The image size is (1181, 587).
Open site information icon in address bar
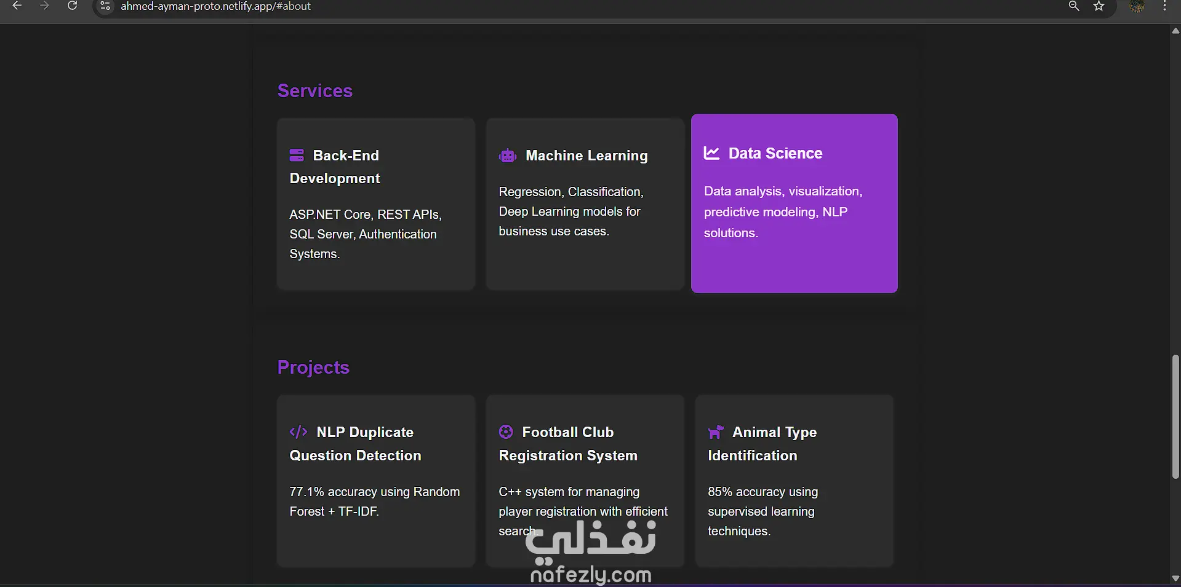point(105,6)
